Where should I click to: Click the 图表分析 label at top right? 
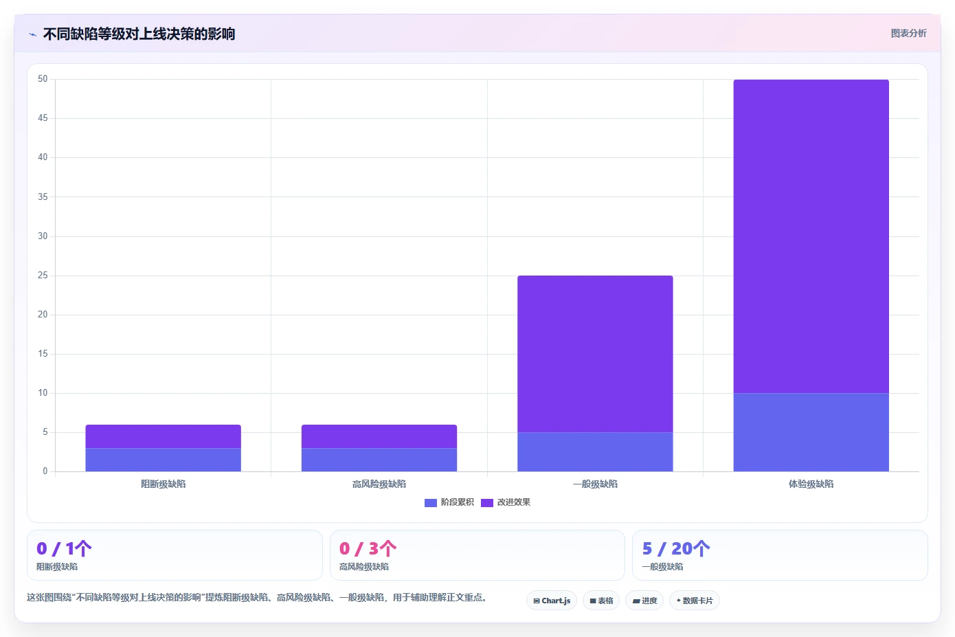[908, 33]
